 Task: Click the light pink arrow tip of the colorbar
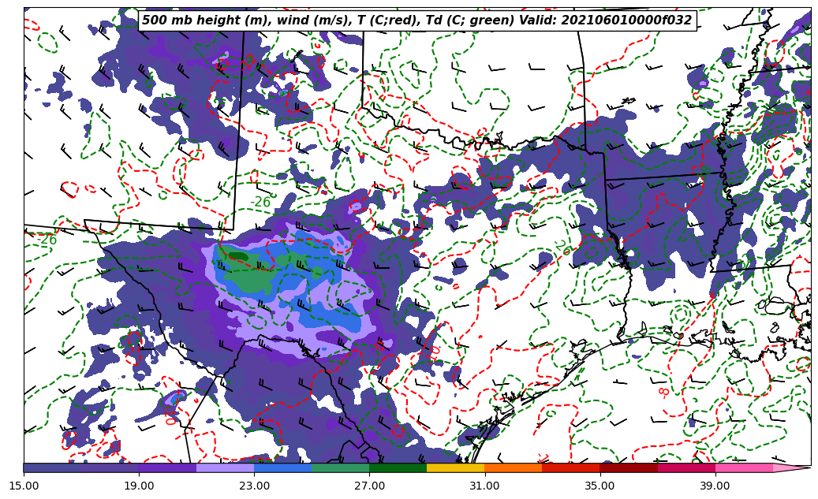791,467
